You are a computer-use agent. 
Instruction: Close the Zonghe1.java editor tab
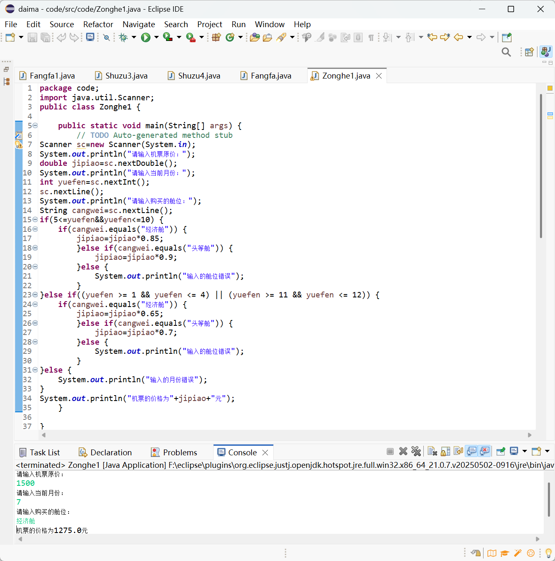[379, 76]
